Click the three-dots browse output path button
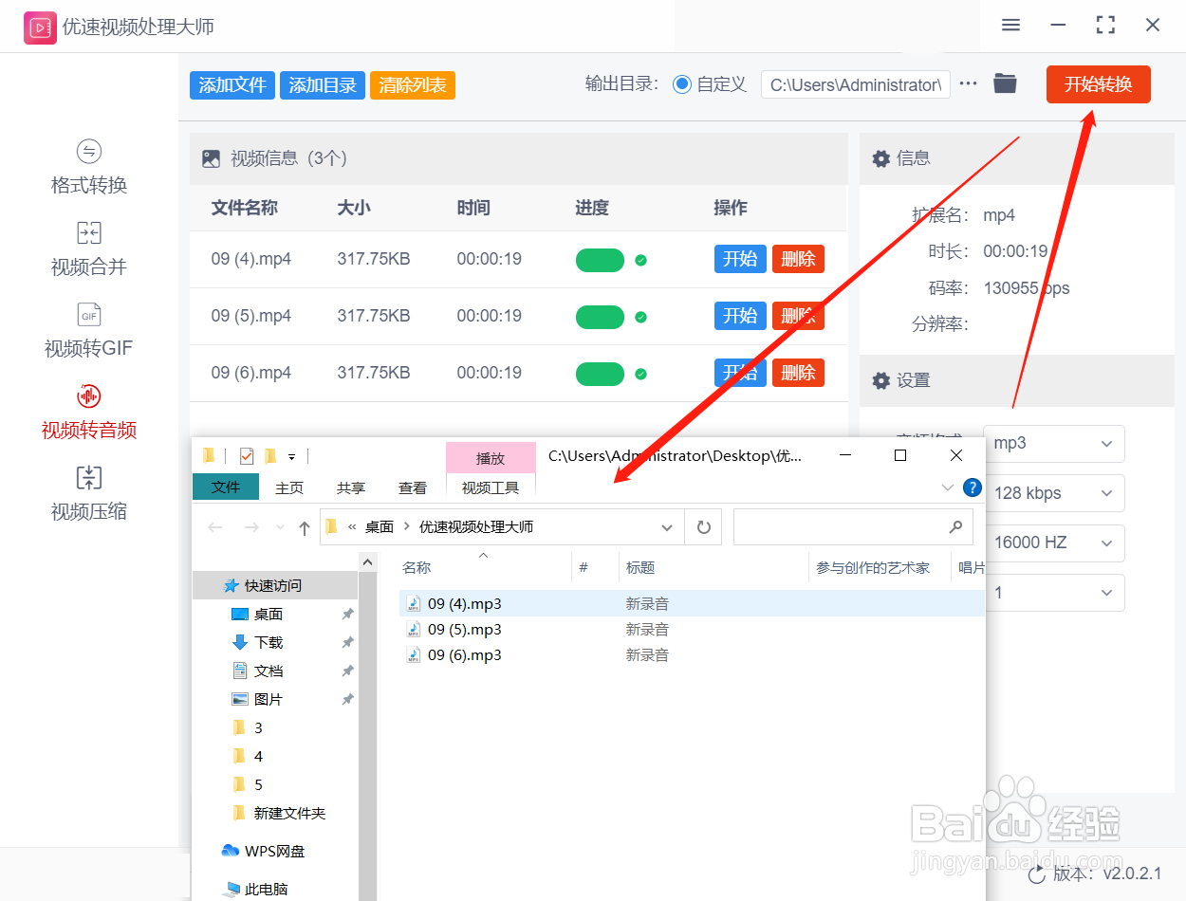1186x901 pixels. tap(968, 83)
